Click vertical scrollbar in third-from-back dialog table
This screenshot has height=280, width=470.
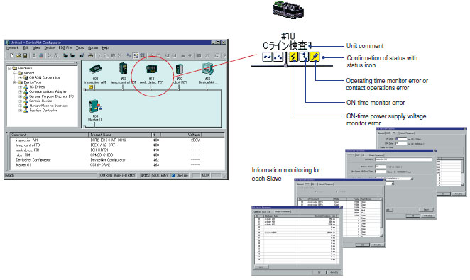(381, 218)
